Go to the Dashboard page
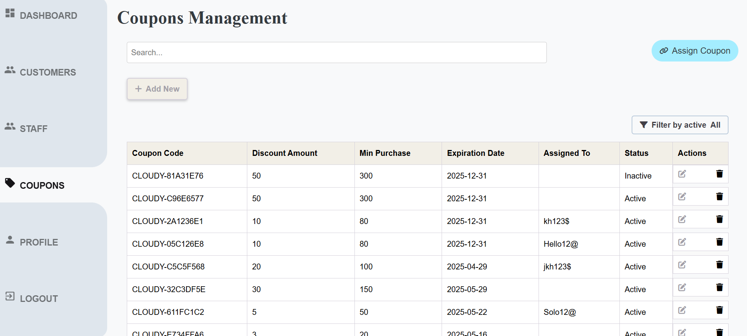This screenshot has width=747, height=336. coord(48,16)
